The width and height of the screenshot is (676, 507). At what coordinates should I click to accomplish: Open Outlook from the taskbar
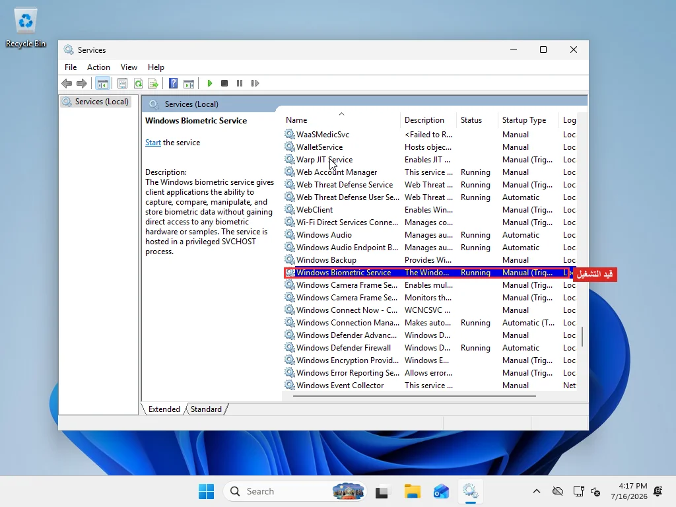click(x=441, y=491)
